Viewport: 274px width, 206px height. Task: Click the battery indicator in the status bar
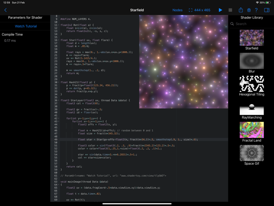click(x=268, y=2)
